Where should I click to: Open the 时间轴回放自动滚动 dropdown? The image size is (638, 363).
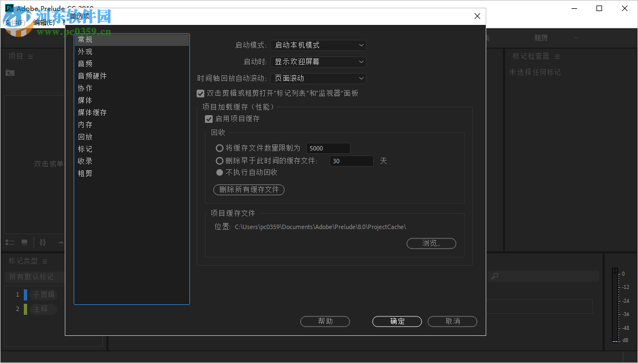click(318, 78)
